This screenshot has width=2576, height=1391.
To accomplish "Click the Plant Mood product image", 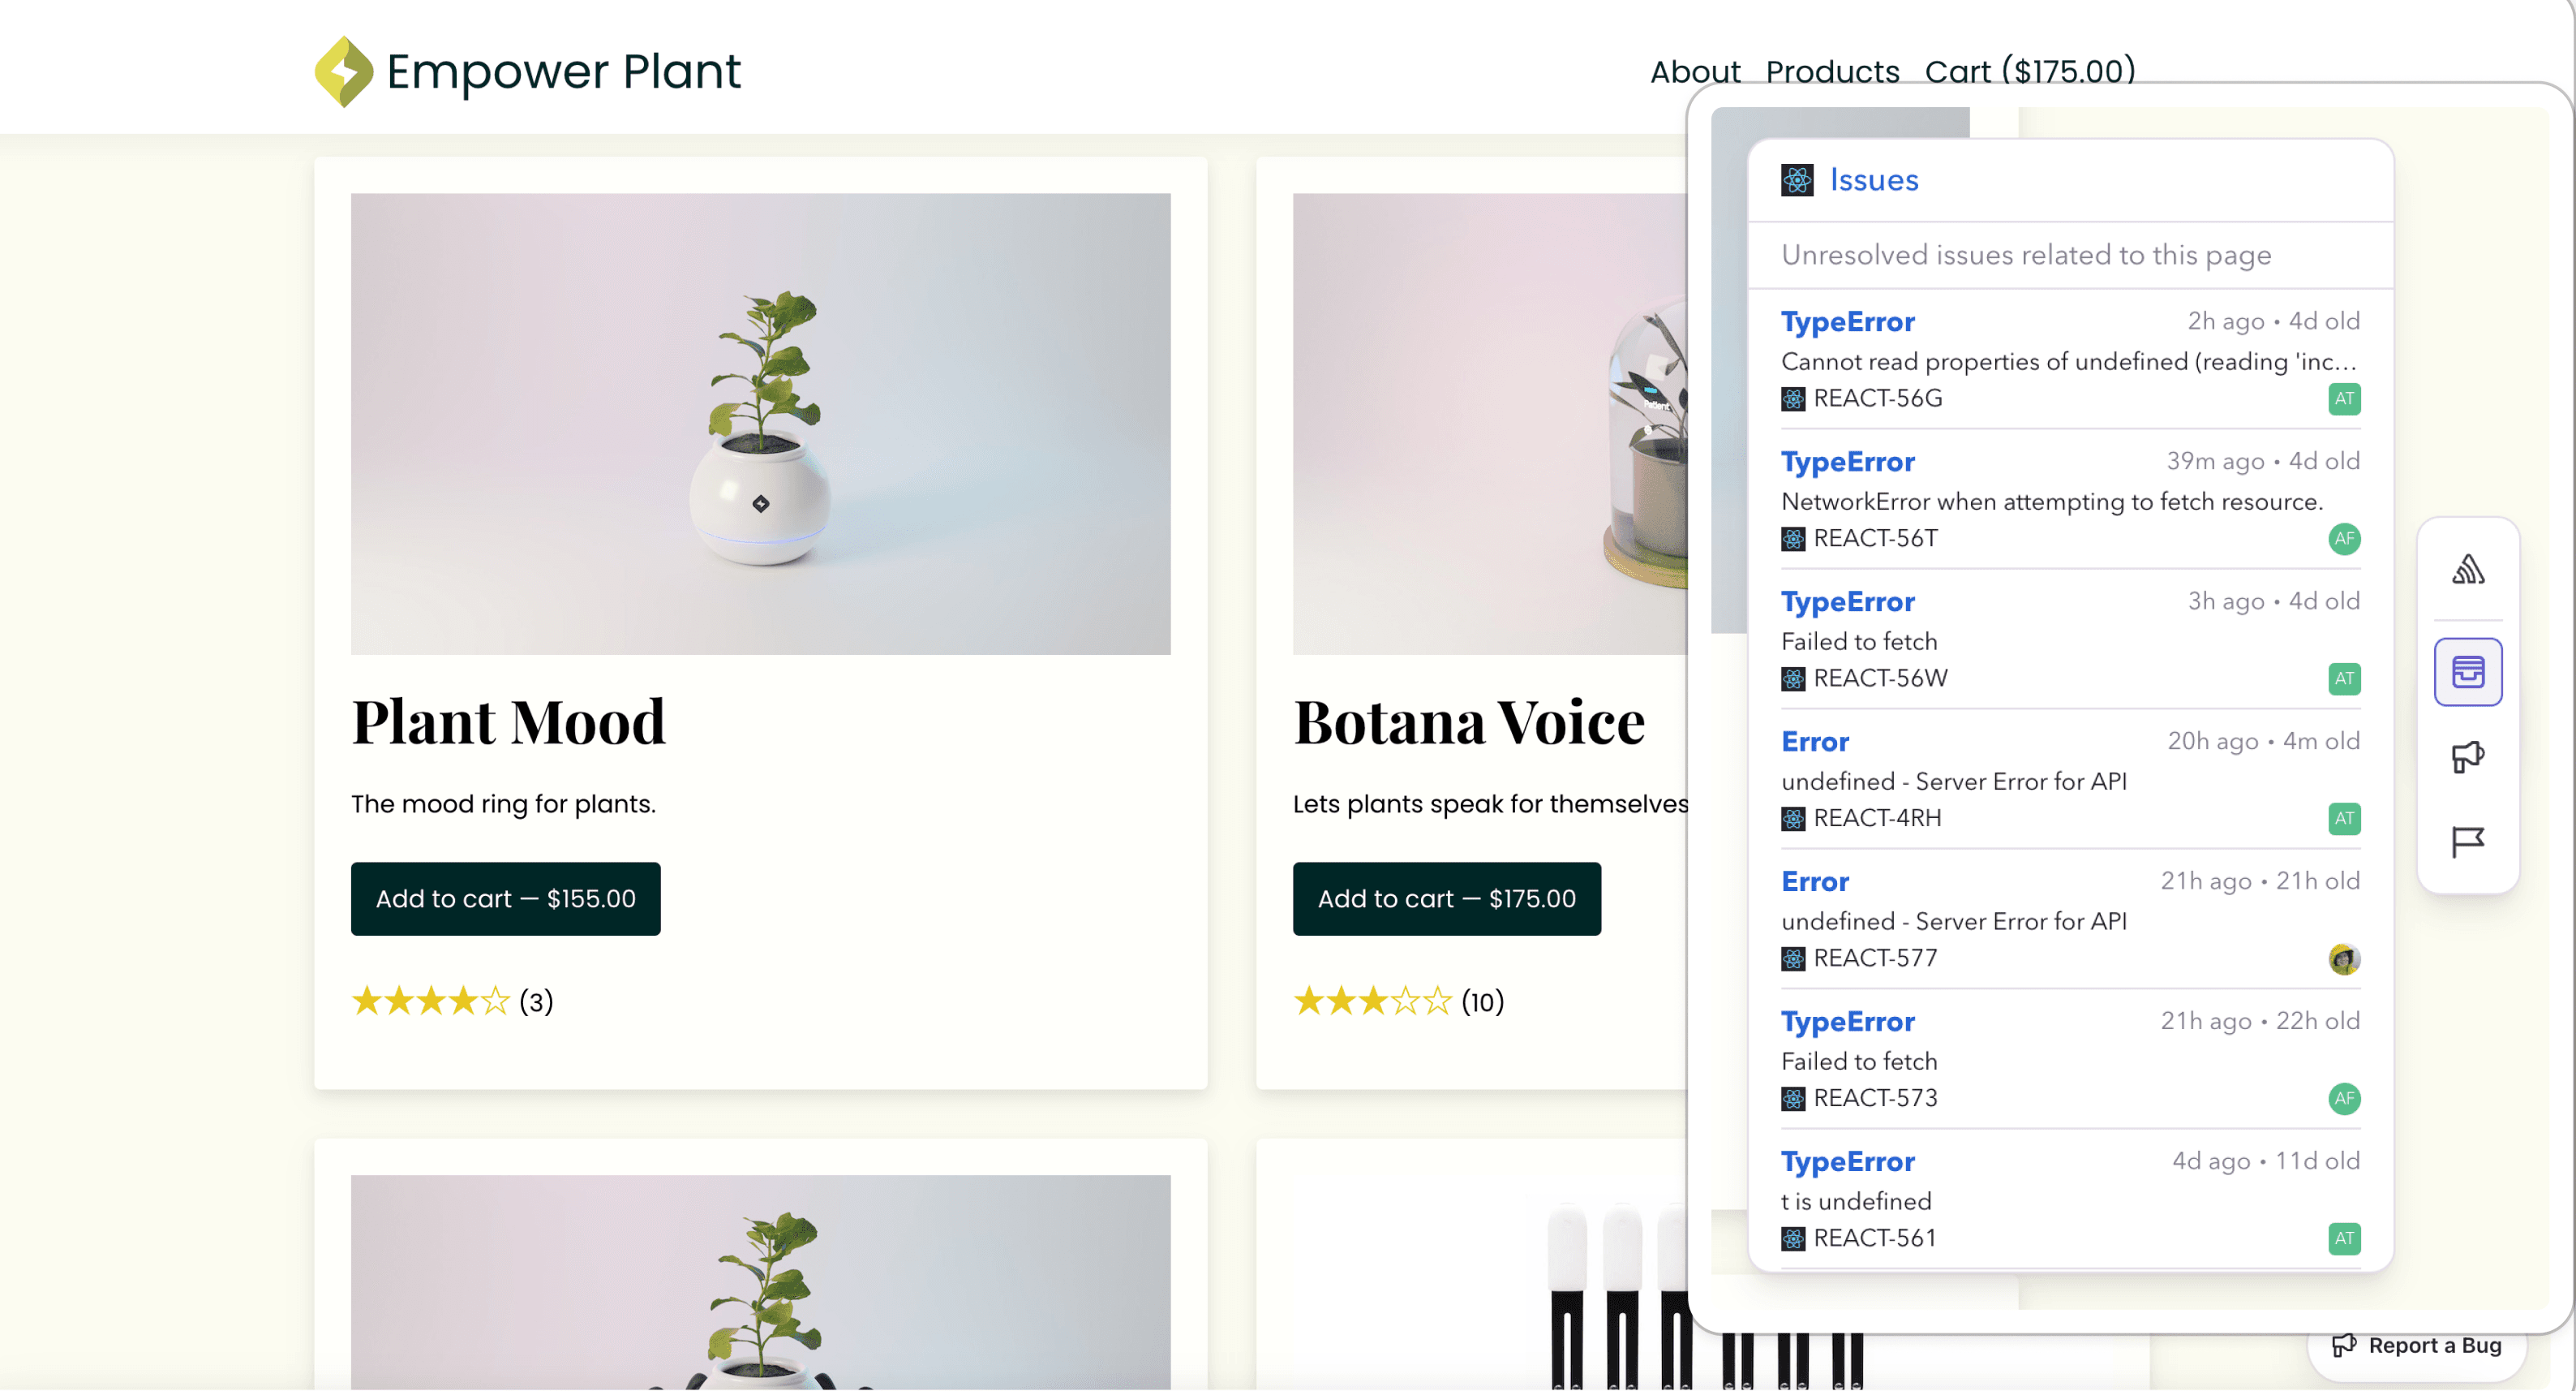I will click(x=760, y=424).
